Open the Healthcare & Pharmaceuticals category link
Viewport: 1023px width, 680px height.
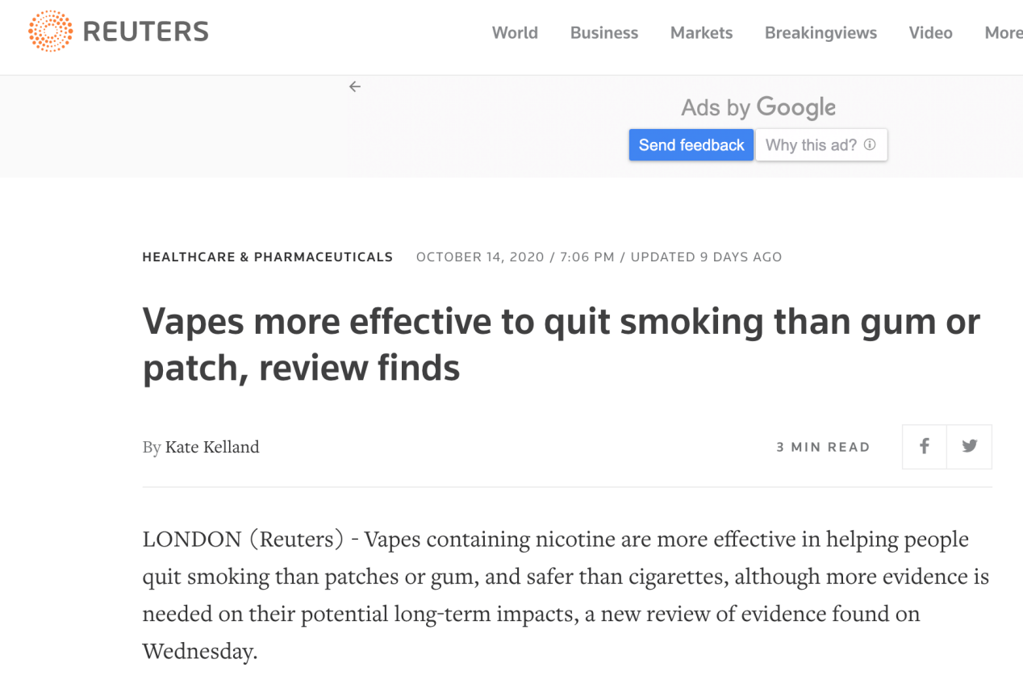click(267, 257)
